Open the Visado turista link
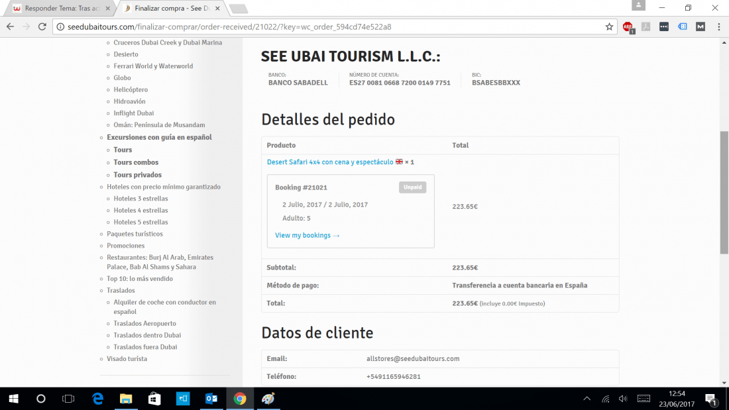Viewport: 729px width, 410px height. point(127,359)
